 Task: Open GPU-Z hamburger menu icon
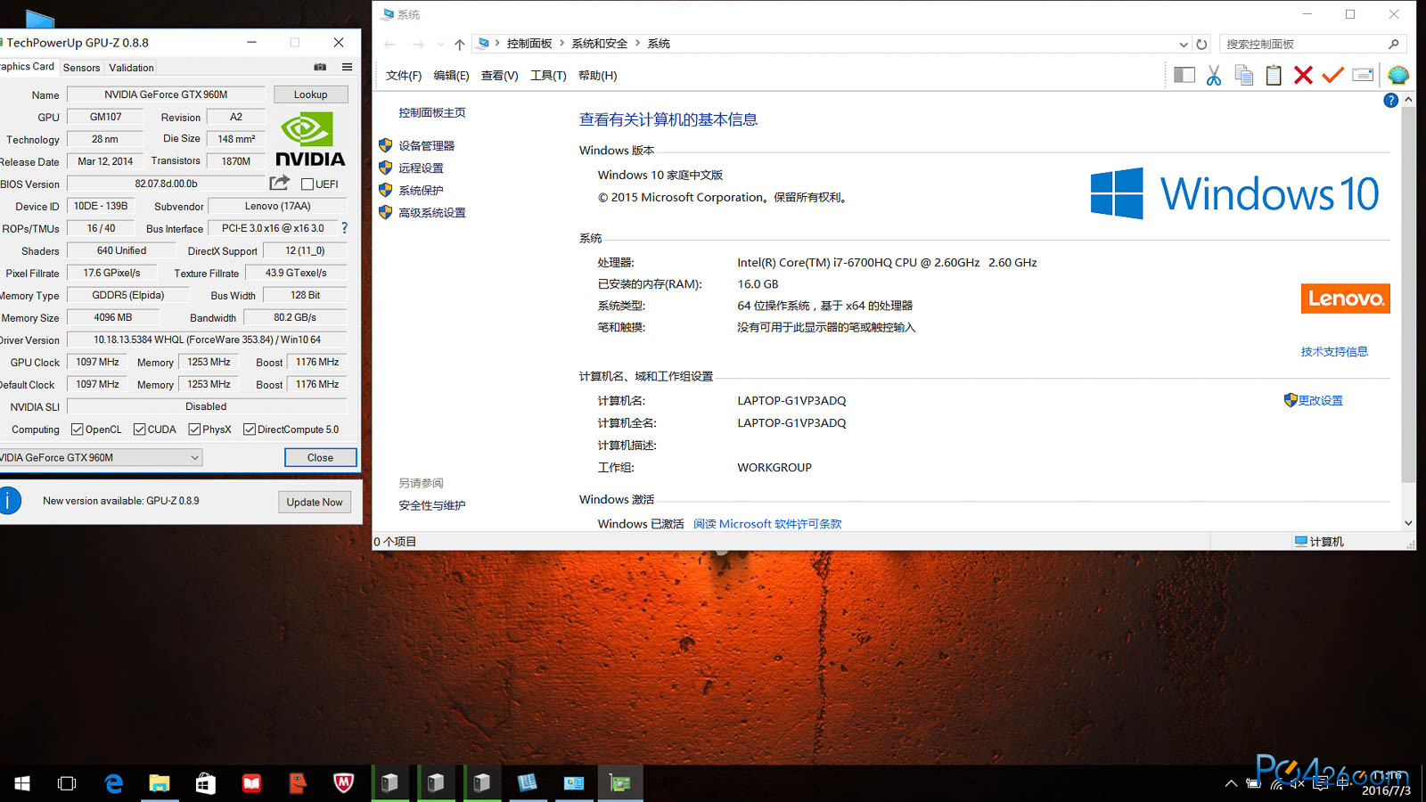(x=347, y=67)
